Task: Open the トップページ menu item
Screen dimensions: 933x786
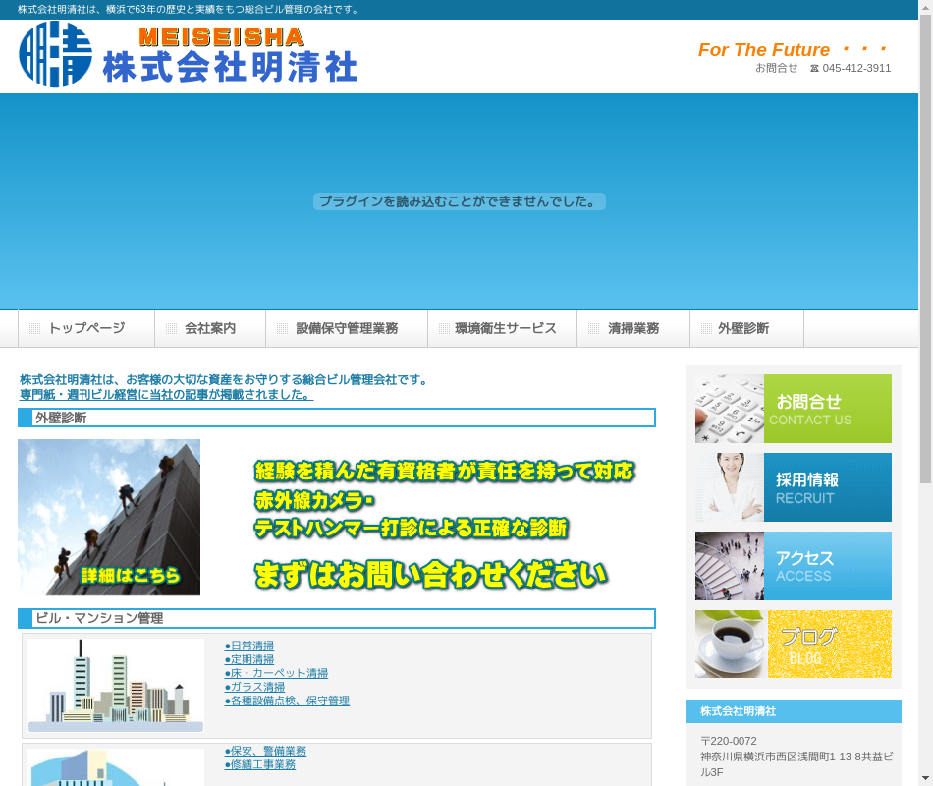Action: tap(86, 328)
